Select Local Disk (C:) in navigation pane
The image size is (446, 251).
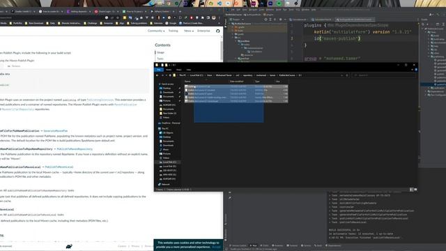coord(169,162)
